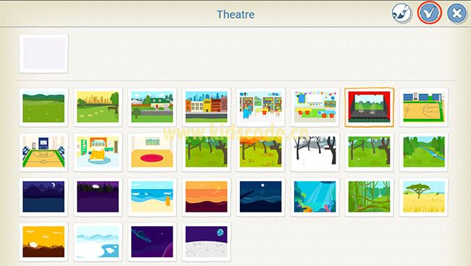Choose the Theatre stage background
The height and width of the screenshot is (266, 471).
(369, 107)
